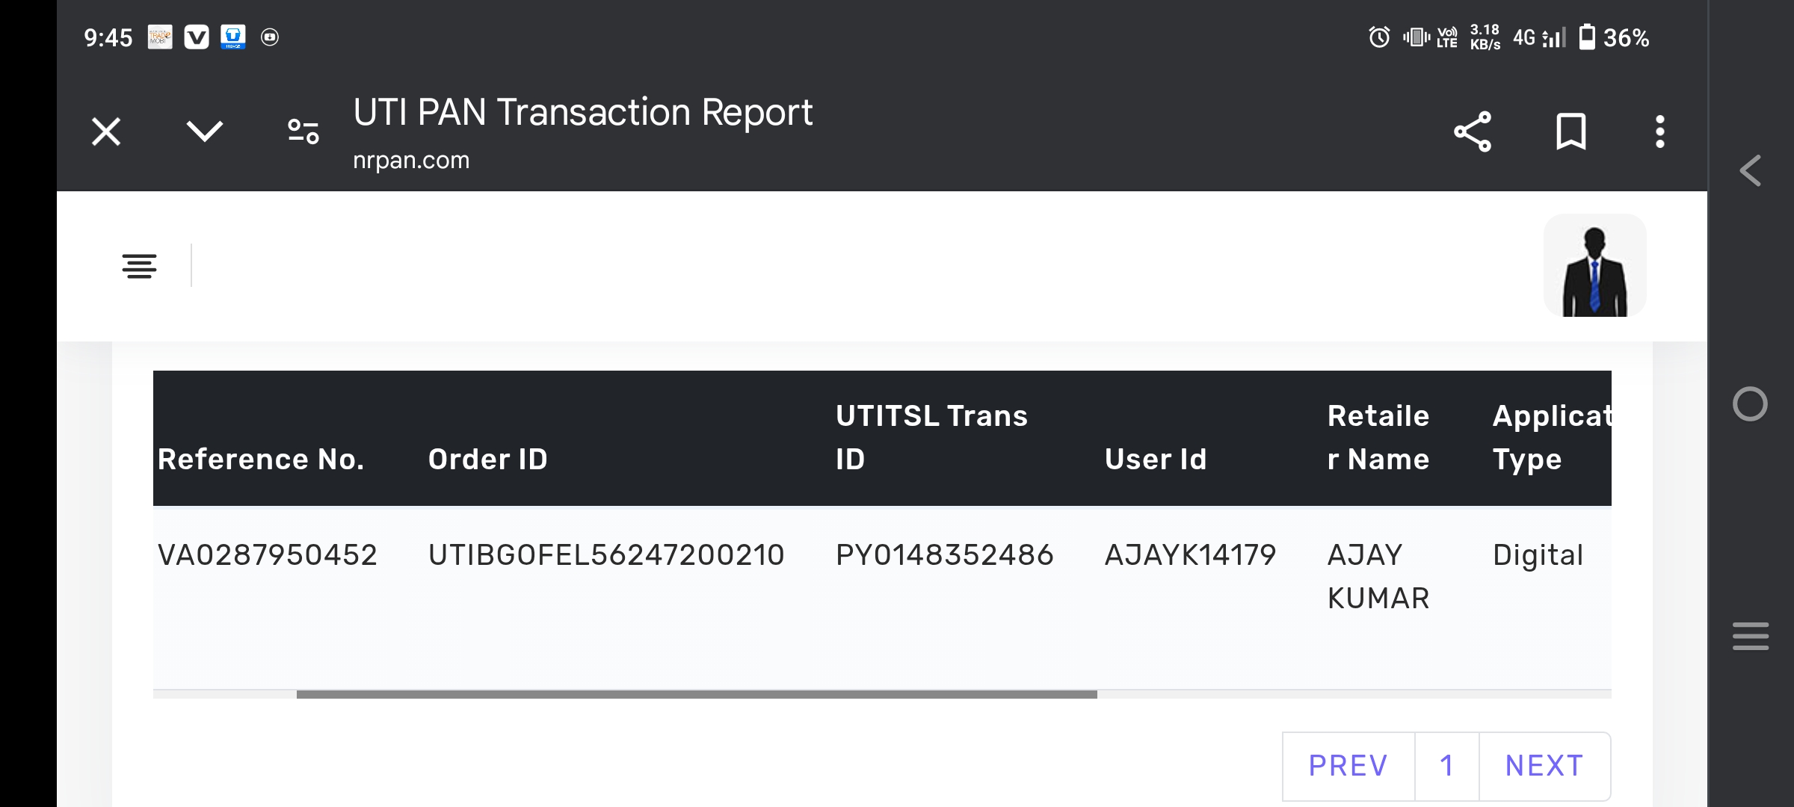This screenshot has height=807, width=1794.
Task: Open the three-dot overflow menu
Action: point(1659,132)
